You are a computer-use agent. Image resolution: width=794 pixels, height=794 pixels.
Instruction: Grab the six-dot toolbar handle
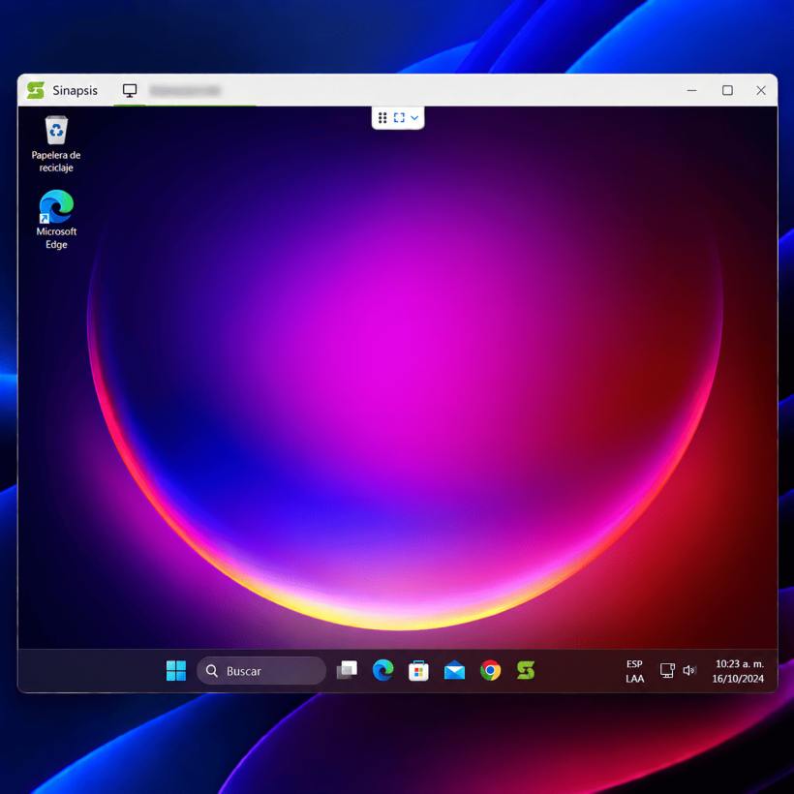[382, 118]
